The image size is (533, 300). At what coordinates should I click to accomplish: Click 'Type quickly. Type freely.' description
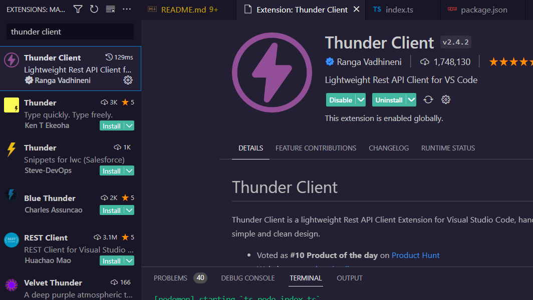68,114
